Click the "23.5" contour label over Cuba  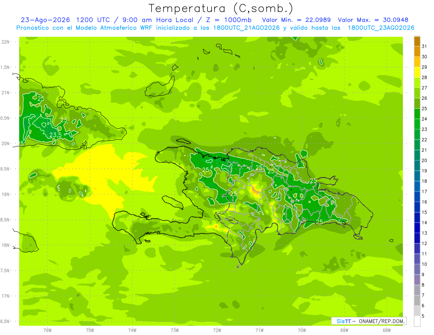(x=55, y=135)
